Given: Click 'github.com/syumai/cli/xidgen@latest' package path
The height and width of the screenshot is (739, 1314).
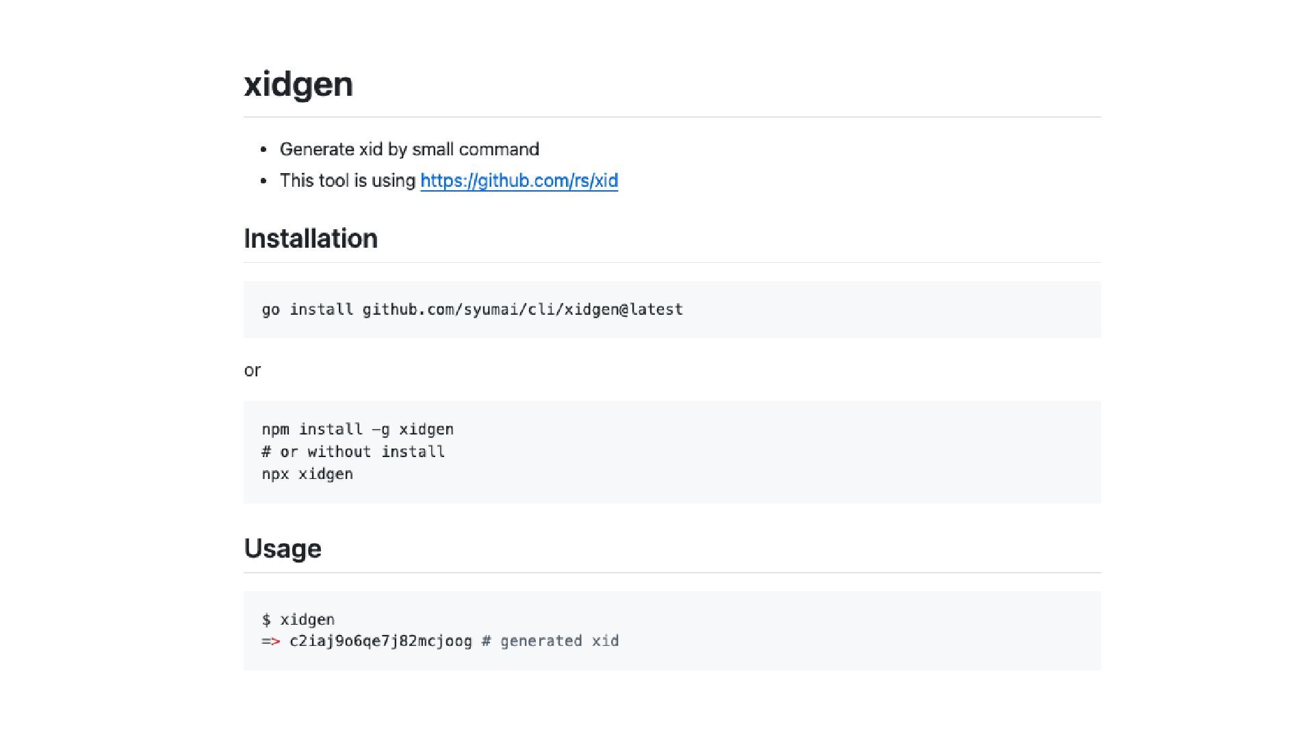Looking at the screenshot, I should click(x=523, y=309).
